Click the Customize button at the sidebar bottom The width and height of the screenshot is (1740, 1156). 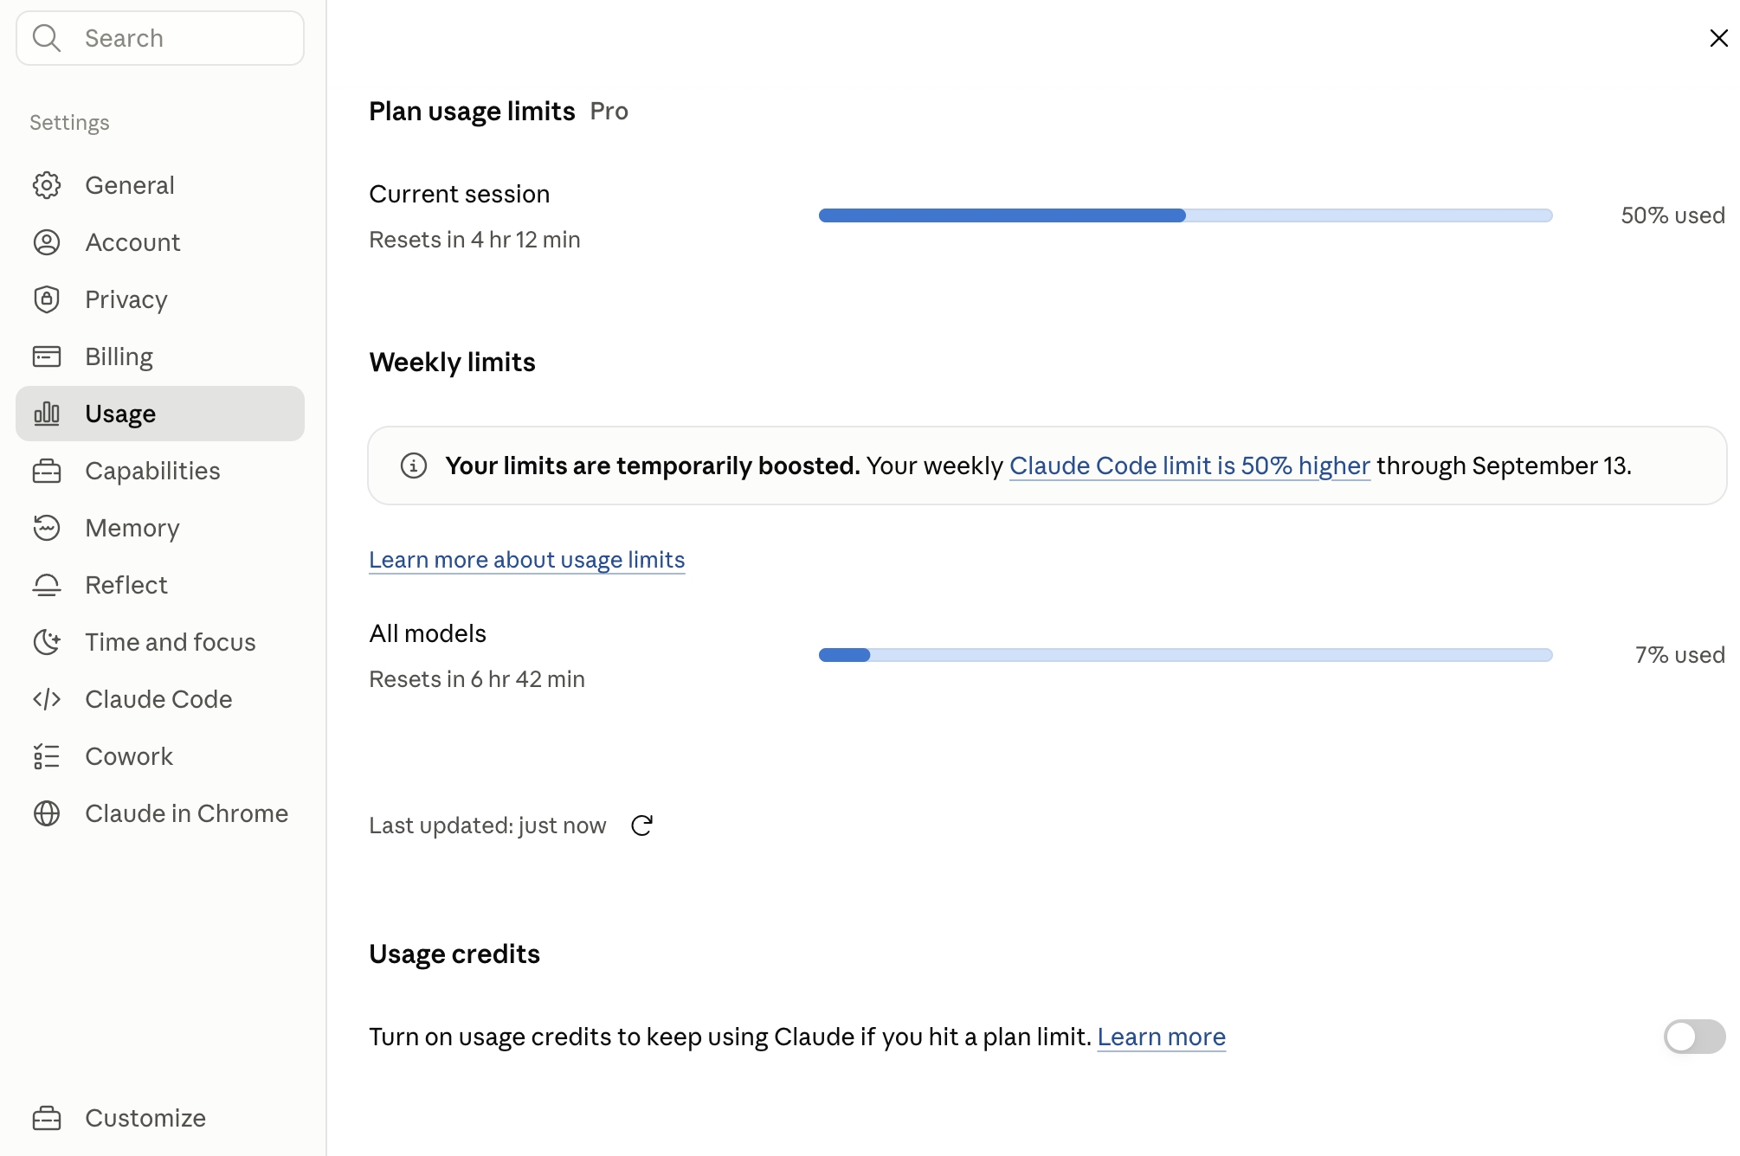160,1118
